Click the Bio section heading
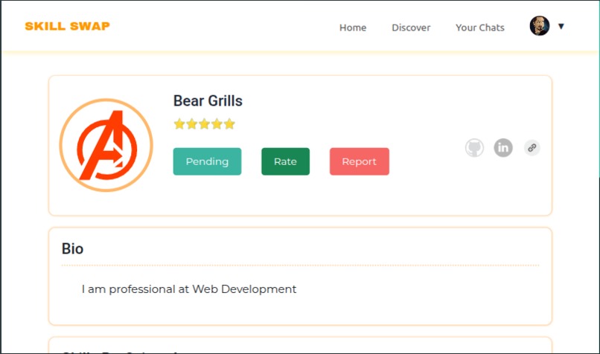Screen dimensions: 600x354 point(72,248)
